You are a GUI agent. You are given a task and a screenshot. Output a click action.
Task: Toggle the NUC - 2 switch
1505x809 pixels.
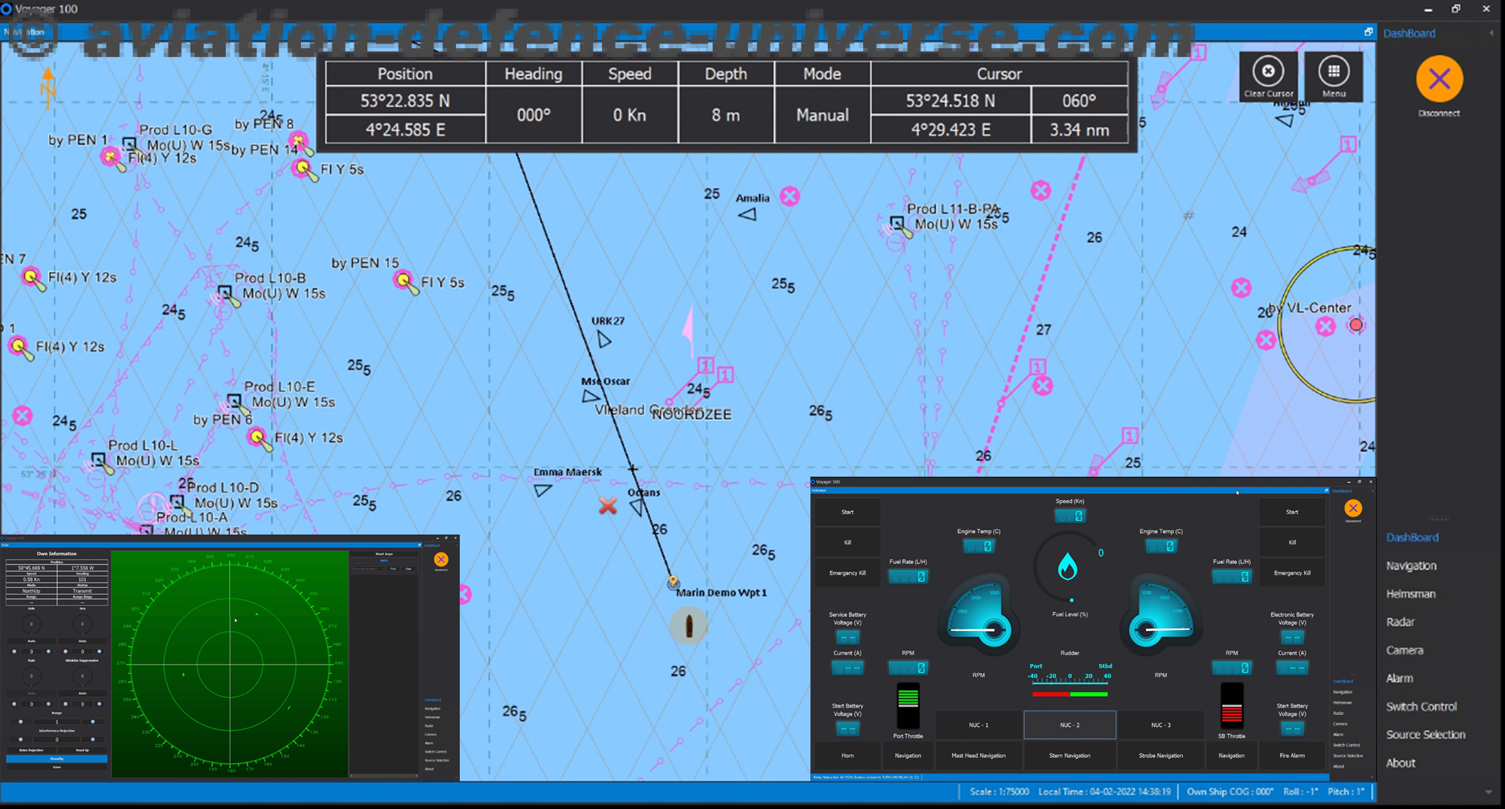pos(1069,725)
